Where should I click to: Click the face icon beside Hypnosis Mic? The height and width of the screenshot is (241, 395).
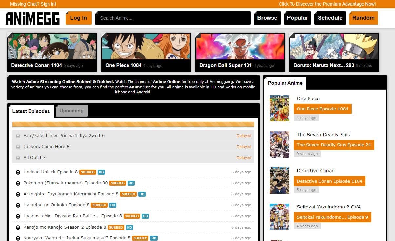pyautogui.click(x=18, y=216)
